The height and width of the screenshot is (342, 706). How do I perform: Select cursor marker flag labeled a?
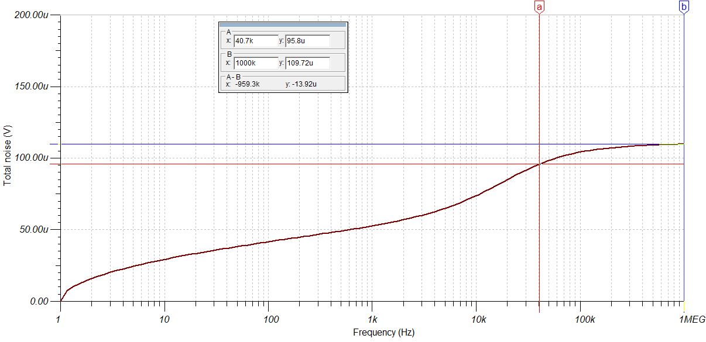[x=540, y=7]
